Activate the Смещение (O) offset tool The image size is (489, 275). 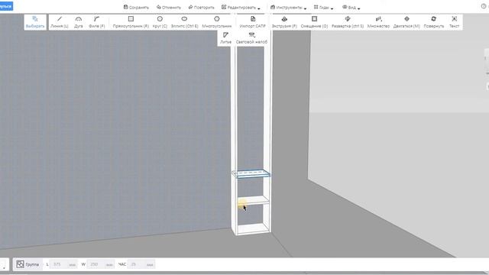pos(314,22)
